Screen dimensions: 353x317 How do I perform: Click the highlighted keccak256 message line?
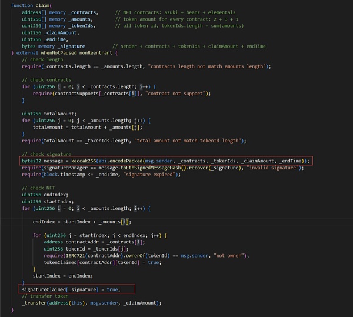[165, 161]
